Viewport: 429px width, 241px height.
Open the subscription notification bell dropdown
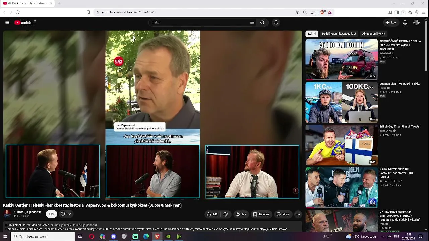coord(66,214)
